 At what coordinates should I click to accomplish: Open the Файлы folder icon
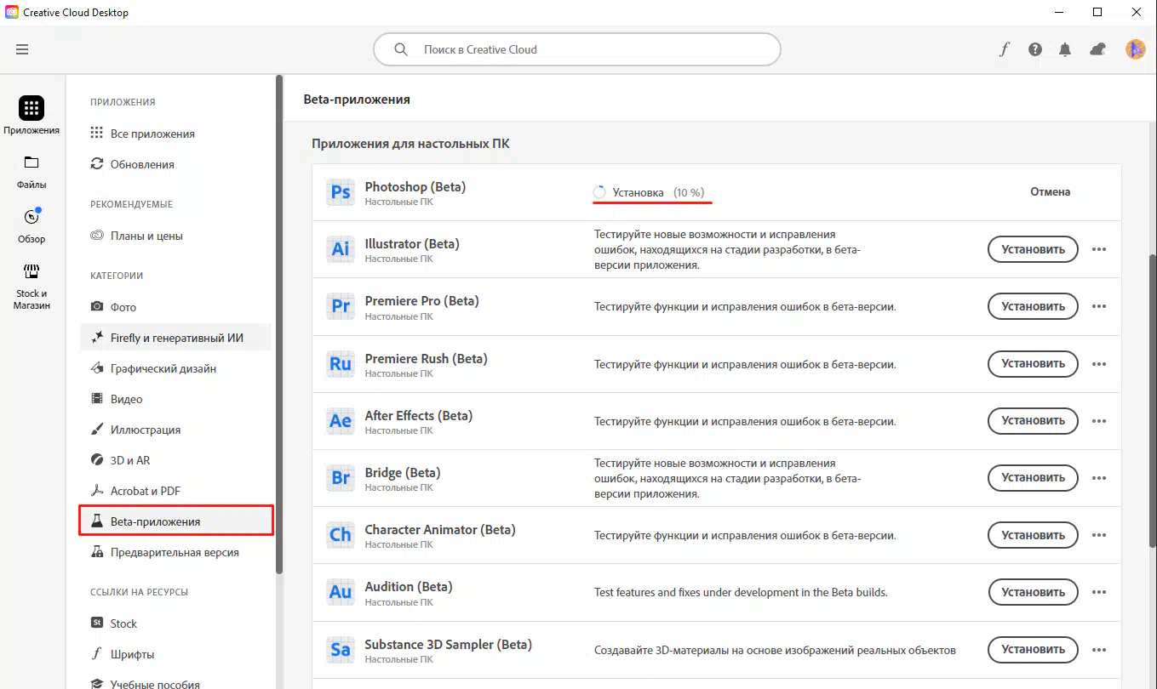pos(32,162)
